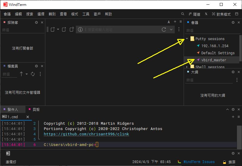242x166 pixels.
Task: Click the search magnifier icon in the menu bar
Action: coord(183,14)
